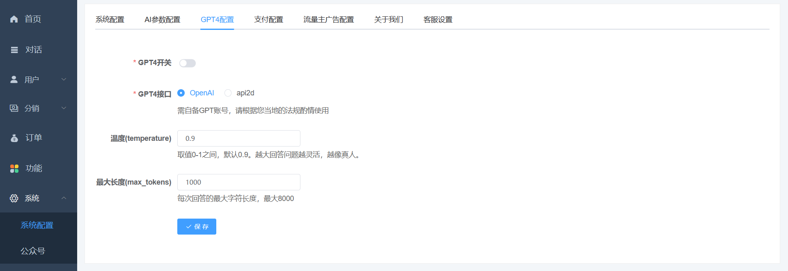Screen dimensions: 788x271
Task: Select 公众号 in the sidebar submenu
Action: coord(33,251)
